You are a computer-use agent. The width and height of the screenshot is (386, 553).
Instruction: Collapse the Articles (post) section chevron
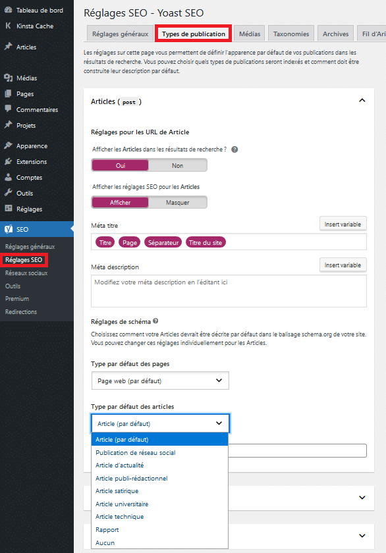pos(362,101)
